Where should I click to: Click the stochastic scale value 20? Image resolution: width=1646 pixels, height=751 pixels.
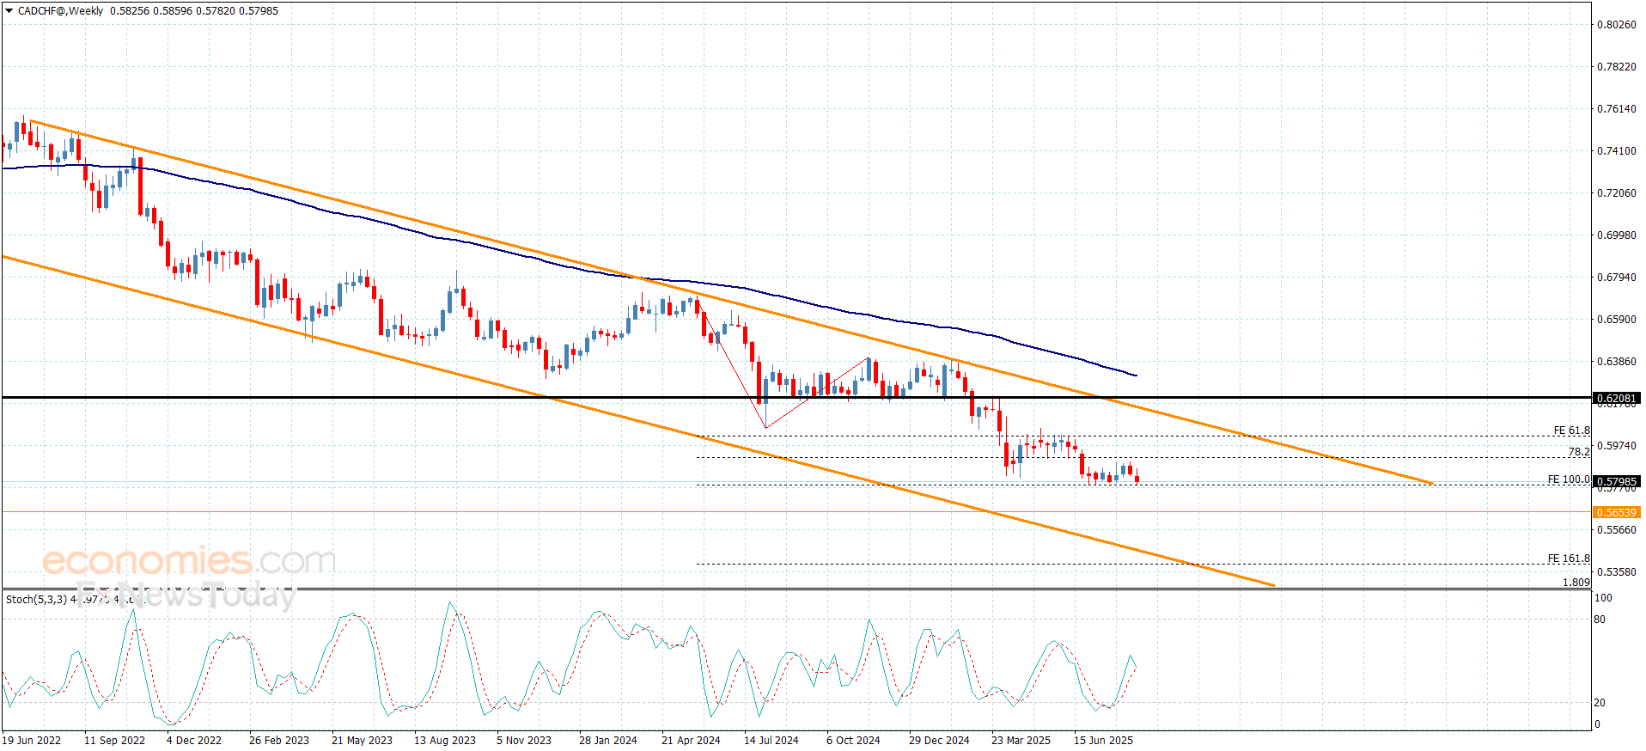pyautogui.click(x=1600, y=703)
